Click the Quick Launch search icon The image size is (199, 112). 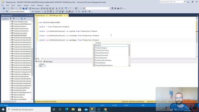point(184,2)
